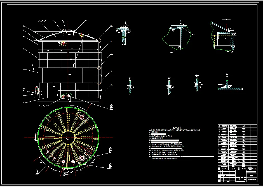Click the 备注 column header in parts list
The image size is (263, 187).
255,169
